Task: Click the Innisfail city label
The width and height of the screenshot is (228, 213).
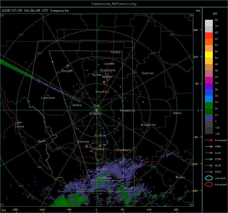Action: click(102, 92)
